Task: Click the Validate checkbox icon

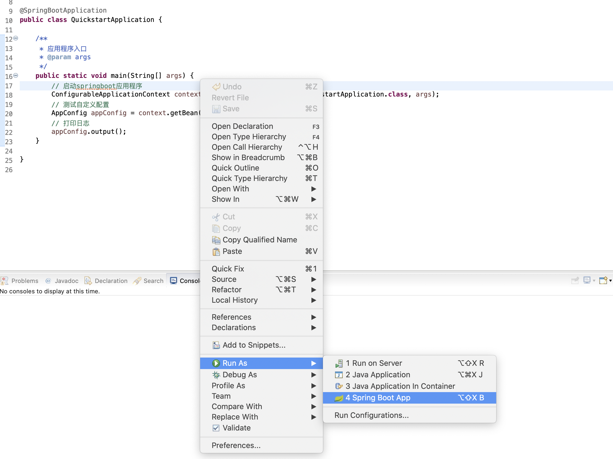Action: [x=216, y=428]
